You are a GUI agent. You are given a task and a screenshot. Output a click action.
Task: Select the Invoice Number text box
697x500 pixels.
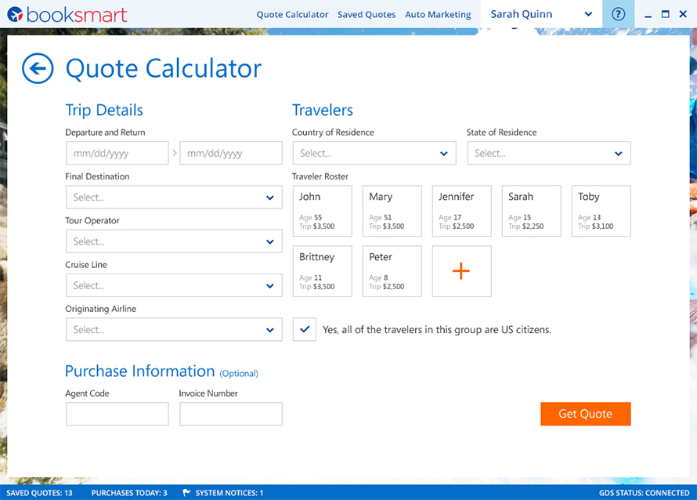(x=230, y=414)
